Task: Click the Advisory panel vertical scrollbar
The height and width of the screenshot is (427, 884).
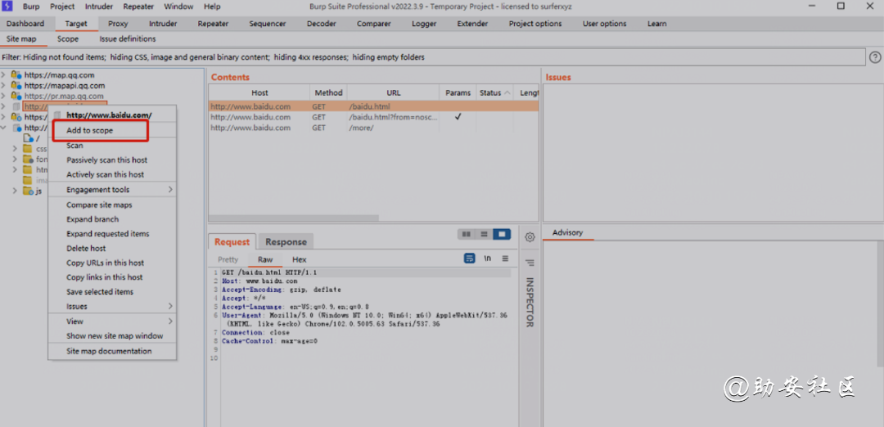Action: coord(881,303)
